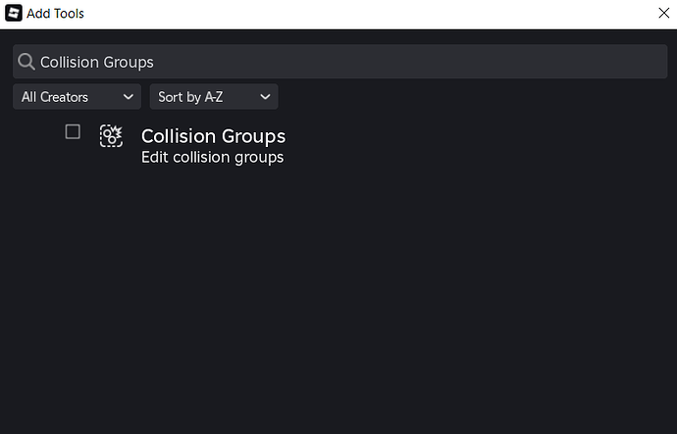Image resolution: width=677 pixels, height=434 pixels.
Task: Click the Edit collision groups description
Action: (x=213, y=158)
